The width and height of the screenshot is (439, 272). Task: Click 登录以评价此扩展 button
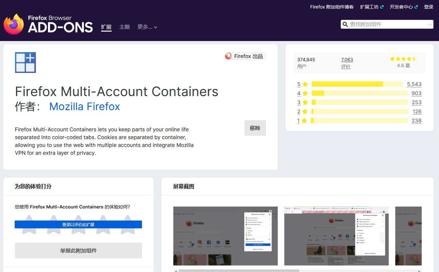78,224
